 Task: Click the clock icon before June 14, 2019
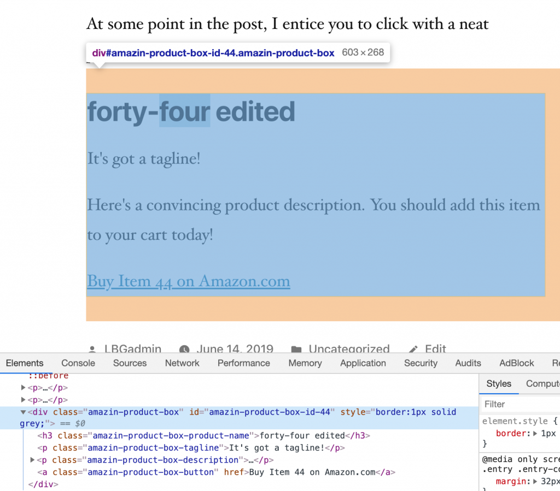[x=184, y=349]
